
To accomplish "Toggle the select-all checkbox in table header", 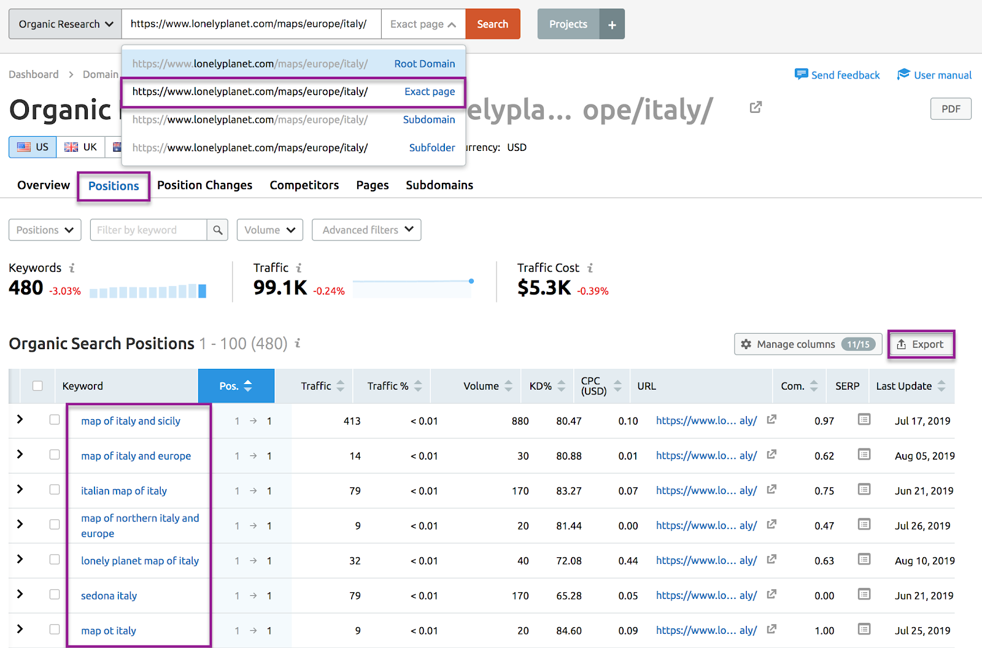I will pos(37,386).
